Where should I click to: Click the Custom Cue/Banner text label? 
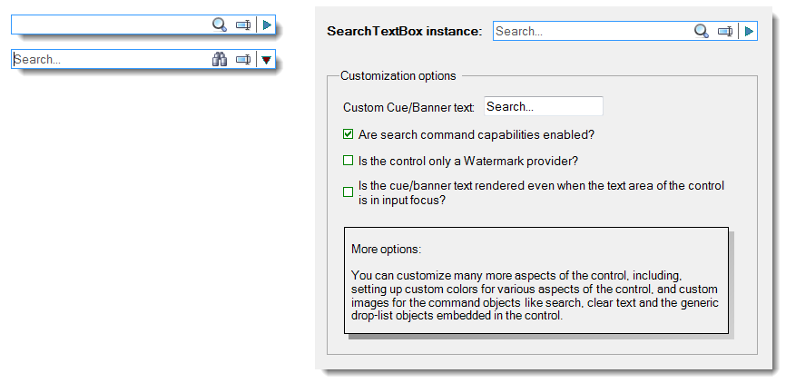(x=408, y=107)
